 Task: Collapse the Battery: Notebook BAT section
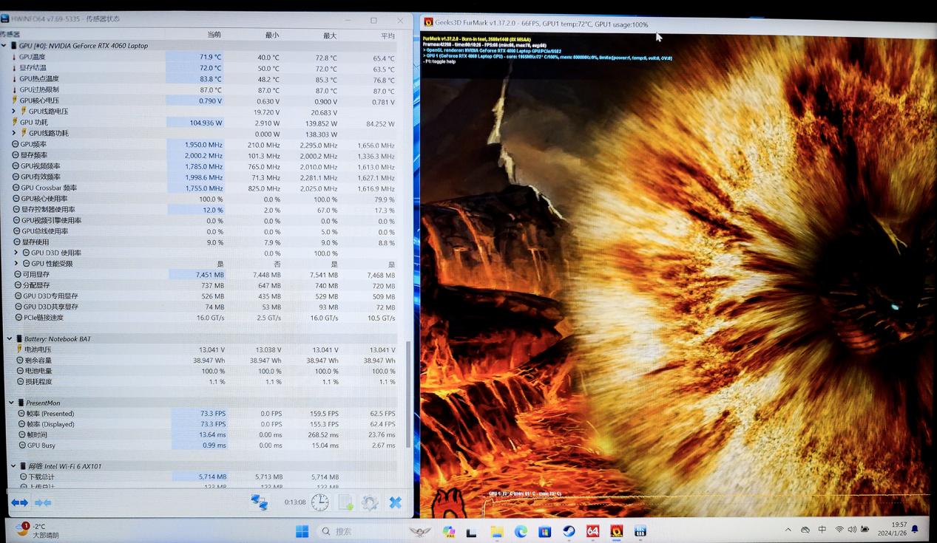coord(10,339)
